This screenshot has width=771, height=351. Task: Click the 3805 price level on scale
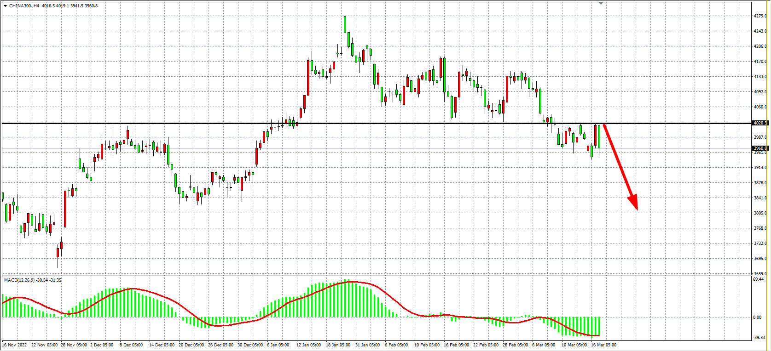pos(759,213)
